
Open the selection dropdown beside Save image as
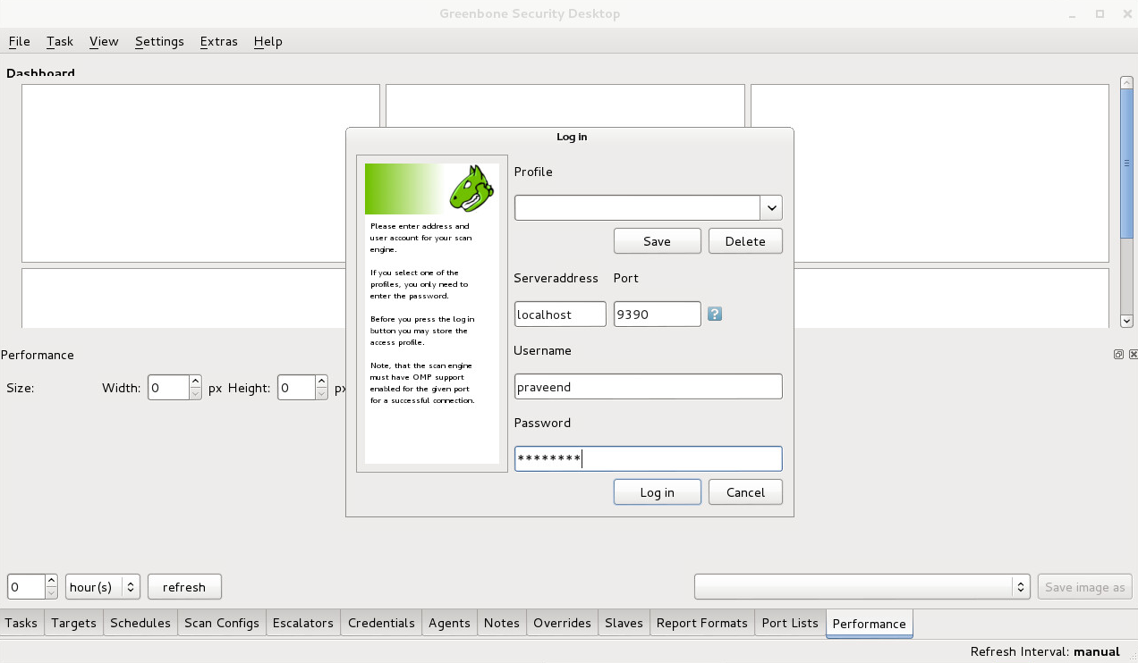1020,586
